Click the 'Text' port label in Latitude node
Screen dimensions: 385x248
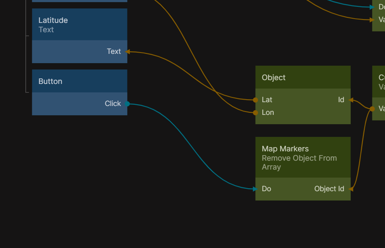[114, 51]
